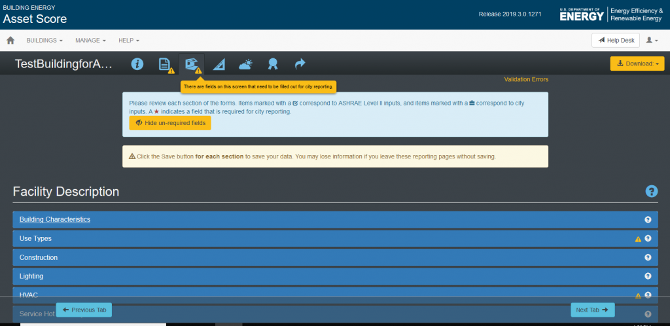Viewport: 670px width, 326px height.
Task: Go to the home page icon
Action: coord(10,40)
